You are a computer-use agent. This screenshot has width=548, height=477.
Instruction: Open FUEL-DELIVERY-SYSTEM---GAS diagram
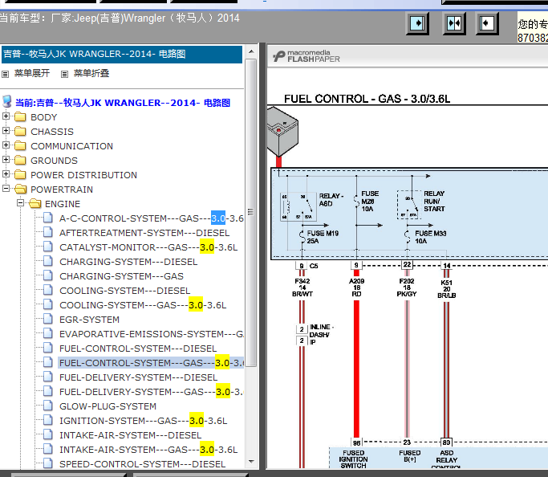[x=152, y=392]
